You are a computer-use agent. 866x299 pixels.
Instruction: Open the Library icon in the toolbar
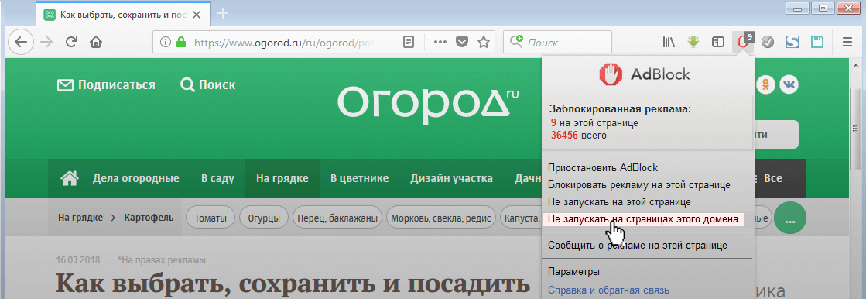point(669,42)
